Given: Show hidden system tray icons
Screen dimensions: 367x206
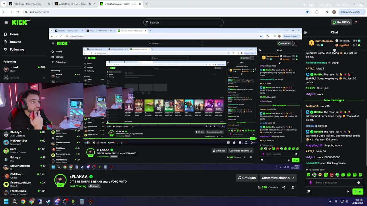Looking at the screenshot, I should [330, 201].
